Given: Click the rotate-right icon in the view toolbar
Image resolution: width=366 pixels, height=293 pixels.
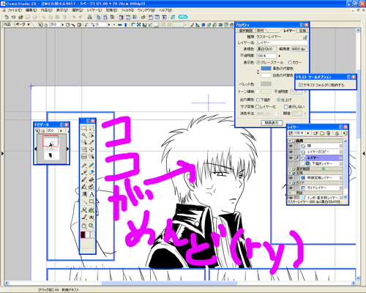Looking at the screenshot, I should click(x=92, y=25).
